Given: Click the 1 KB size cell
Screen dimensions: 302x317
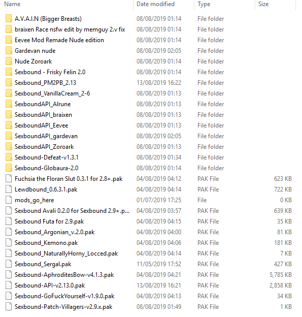Looking at the screenshot, I should 286,307.
